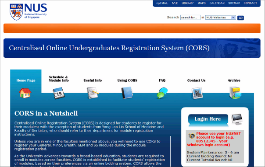The width and height of the screenshot is (265, 167).
Task: Click the NUS logo crest
Action: click(x=16, y=12)
